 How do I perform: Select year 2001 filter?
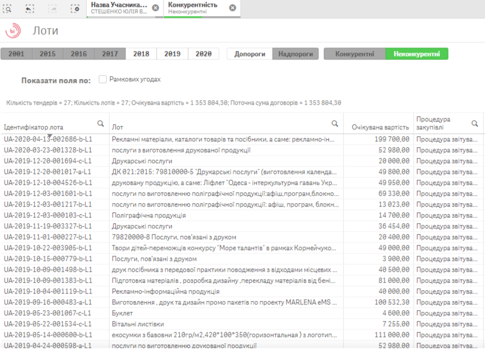17,54
